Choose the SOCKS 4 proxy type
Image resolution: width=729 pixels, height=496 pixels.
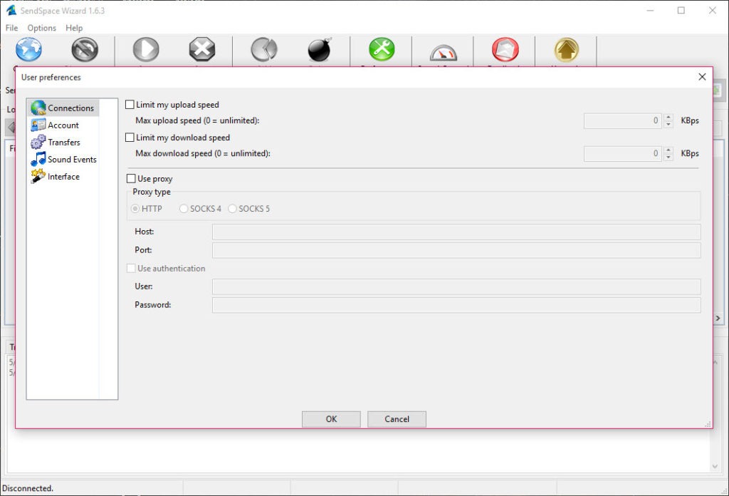184,209
